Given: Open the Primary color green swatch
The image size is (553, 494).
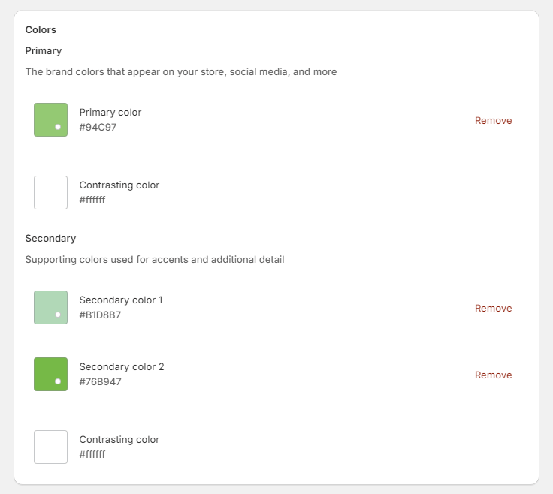Looking at the screenshot, I should tap(50, 120).
